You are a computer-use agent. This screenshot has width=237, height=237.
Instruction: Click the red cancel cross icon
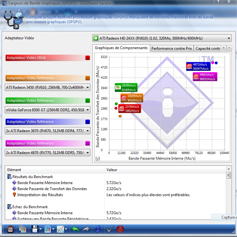[x=120, y=229]
